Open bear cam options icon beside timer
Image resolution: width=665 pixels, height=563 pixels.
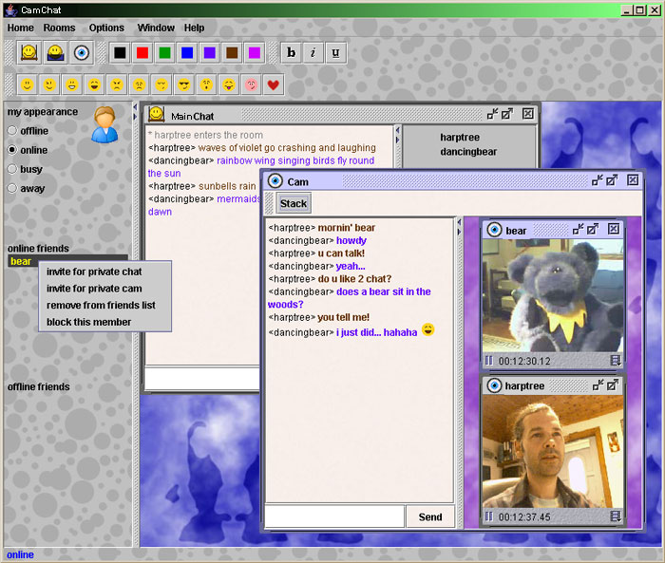pos(616,361)
